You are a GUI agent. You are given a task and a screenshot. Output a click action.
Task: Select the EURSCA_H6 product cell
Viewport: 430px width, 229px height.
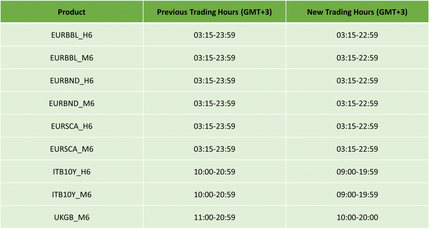(x=71, y=126)
